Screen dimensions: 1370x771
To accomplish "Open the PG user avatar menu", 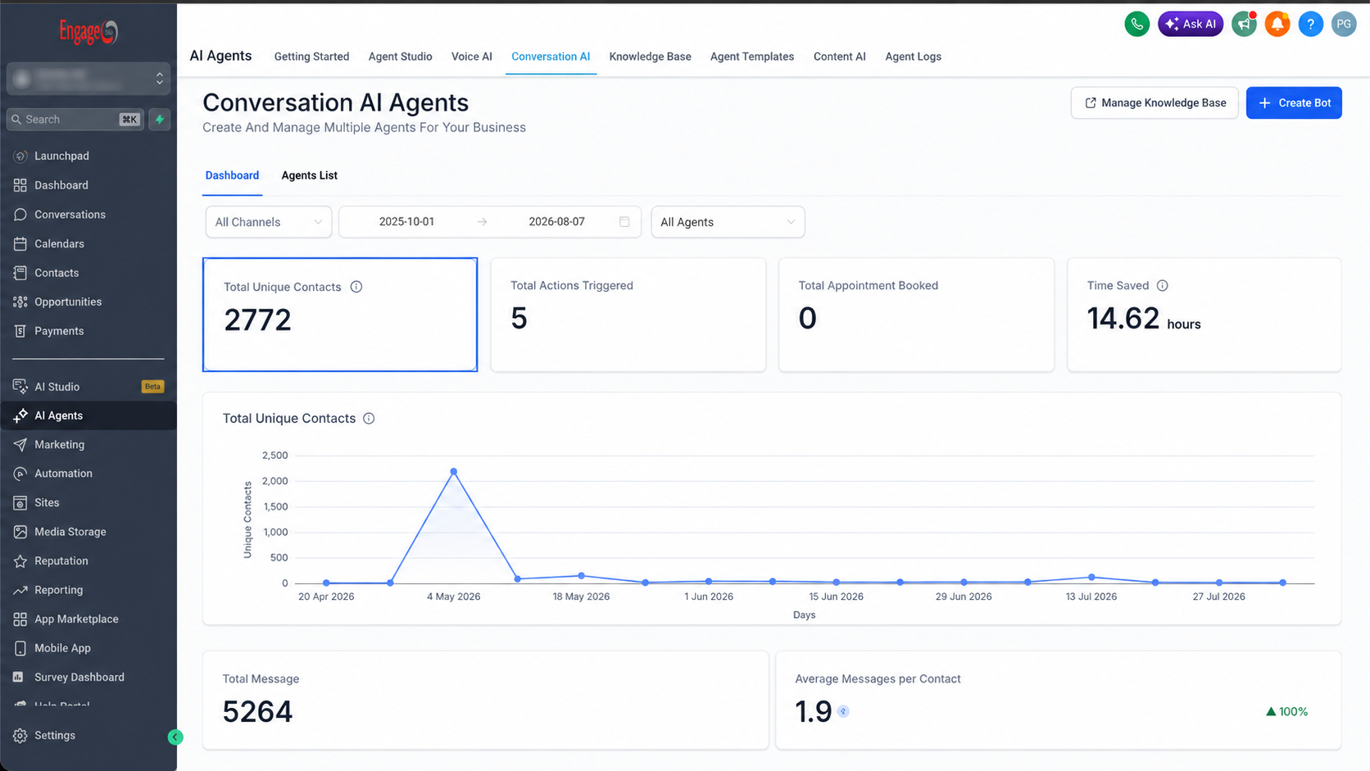I will (1344, 24).
